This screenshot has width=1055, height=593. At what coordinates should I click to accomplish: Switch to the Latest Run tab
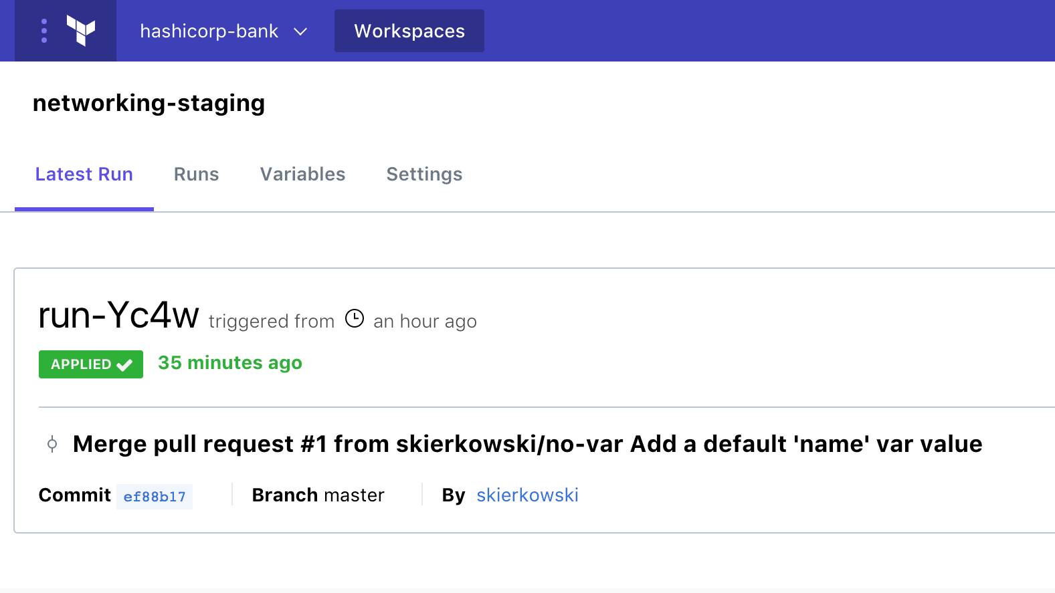84,174
